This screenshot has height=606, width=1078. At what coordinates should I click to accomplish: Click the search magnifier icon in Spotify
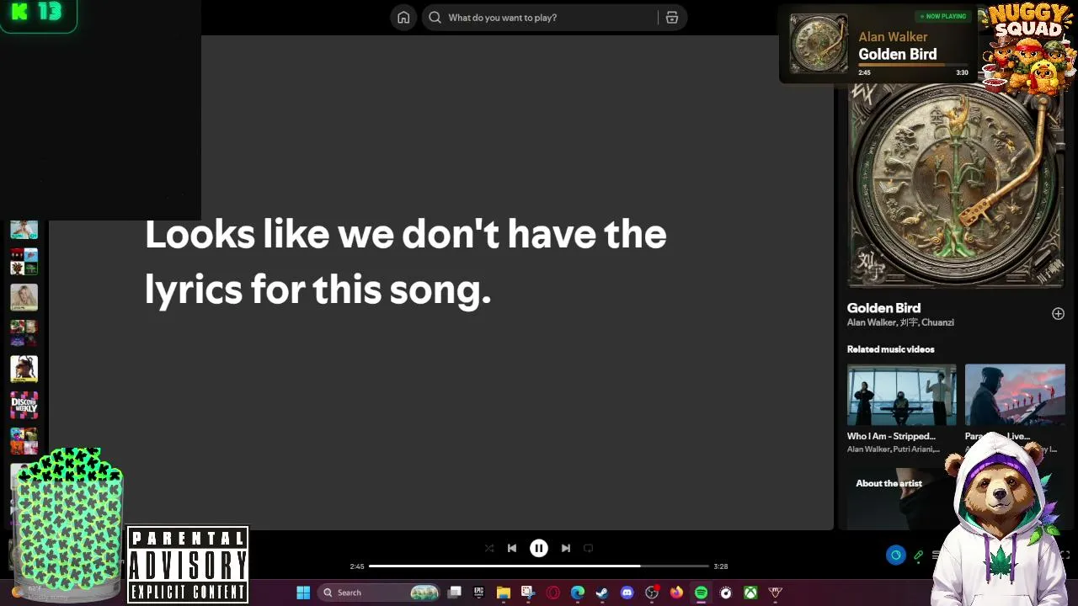435,18
